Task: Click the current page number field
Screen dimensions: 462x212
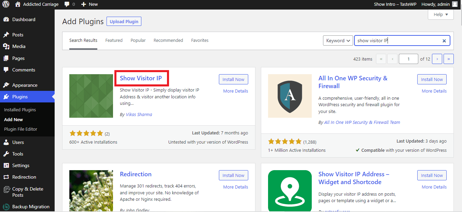Action: point(408,59)
